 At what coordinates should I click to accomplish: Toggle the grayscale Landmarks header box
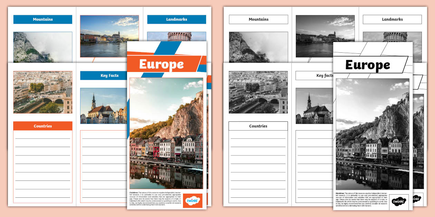(392, 19)
